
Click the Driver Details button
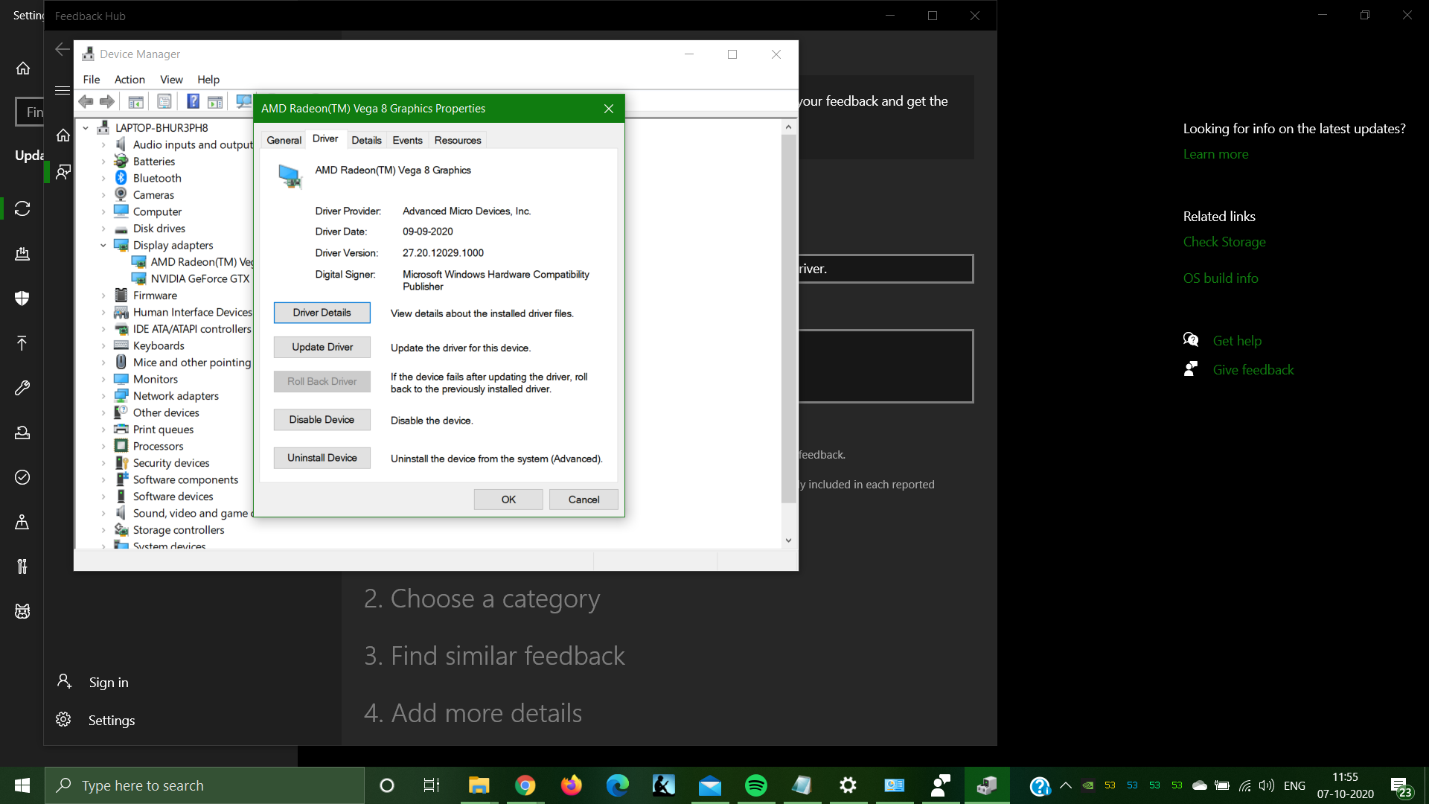pos(322,313)
